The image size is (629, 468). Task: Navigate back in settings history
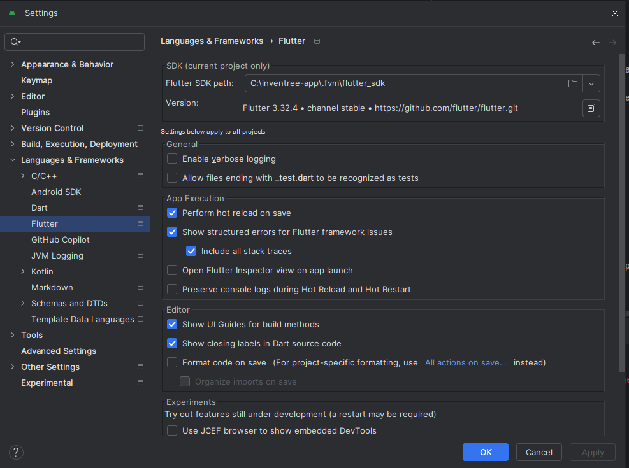point(595,41)
